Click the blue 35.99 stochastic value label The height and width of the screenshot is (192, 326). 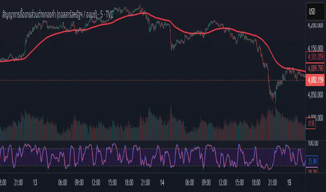coord(313,162)
